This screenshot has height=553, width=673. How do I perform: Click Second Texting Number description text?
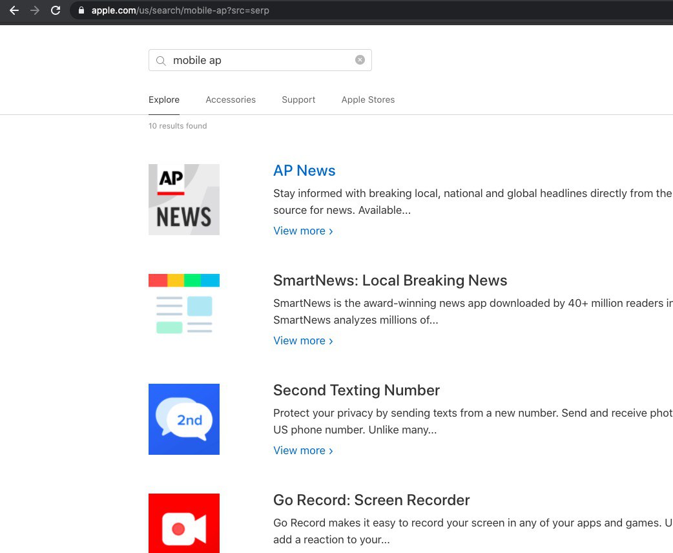[x=473, y=422]
